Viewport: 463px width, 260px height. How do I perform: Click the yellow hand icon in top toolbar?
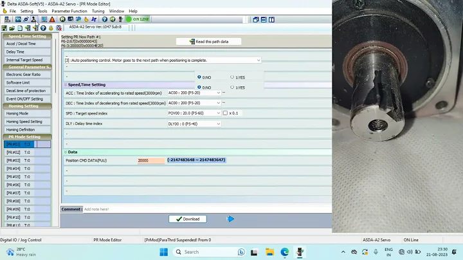[86, 19]
